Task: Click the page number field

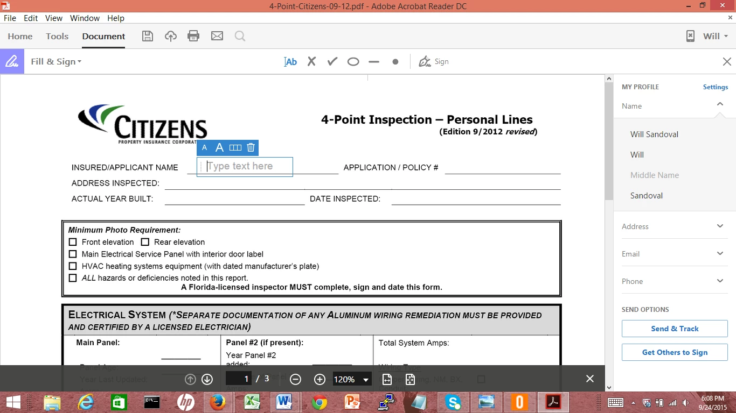Action: (x=239, y=379)
